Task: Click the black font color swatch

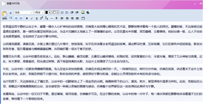Action: click(x=46, y=13)
